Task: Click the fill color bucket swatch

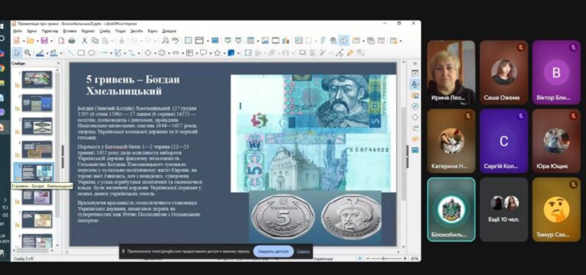Action: (54, 53)
